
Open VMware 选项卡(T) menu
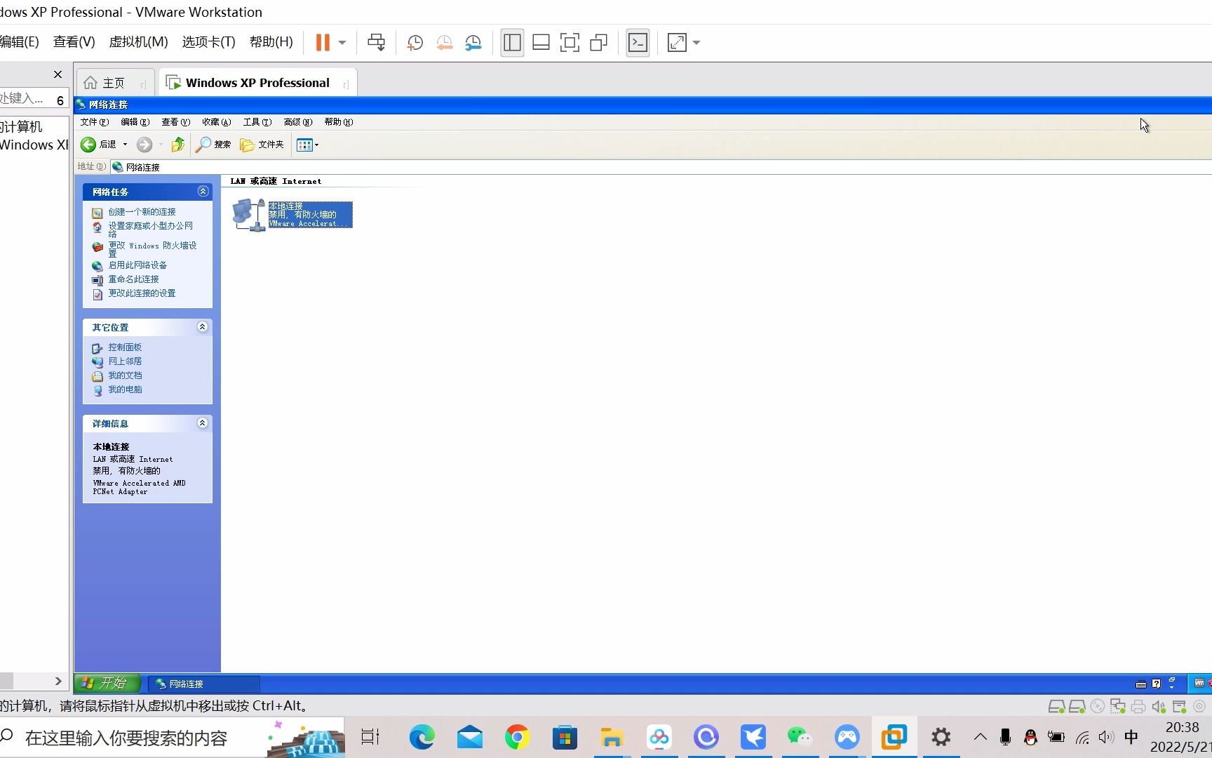point(208,42)
